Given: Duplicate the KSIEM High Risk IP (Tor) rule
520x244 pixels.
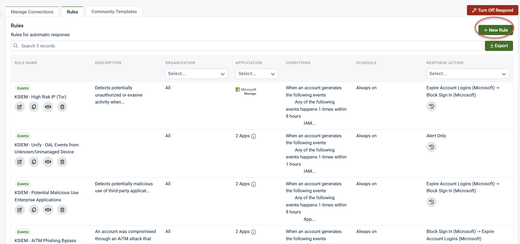Looking at the screenshot, I should 34,107.
